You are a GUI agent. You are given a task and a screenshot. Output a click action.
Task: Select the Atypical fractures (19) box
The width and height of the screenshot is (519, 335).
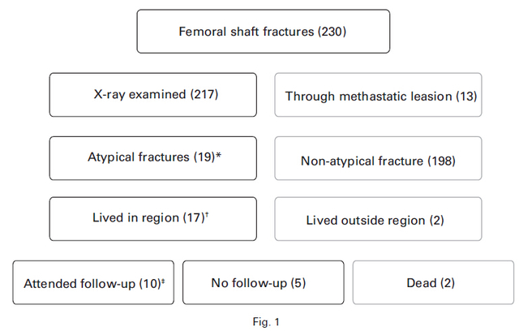coord(153,158)
